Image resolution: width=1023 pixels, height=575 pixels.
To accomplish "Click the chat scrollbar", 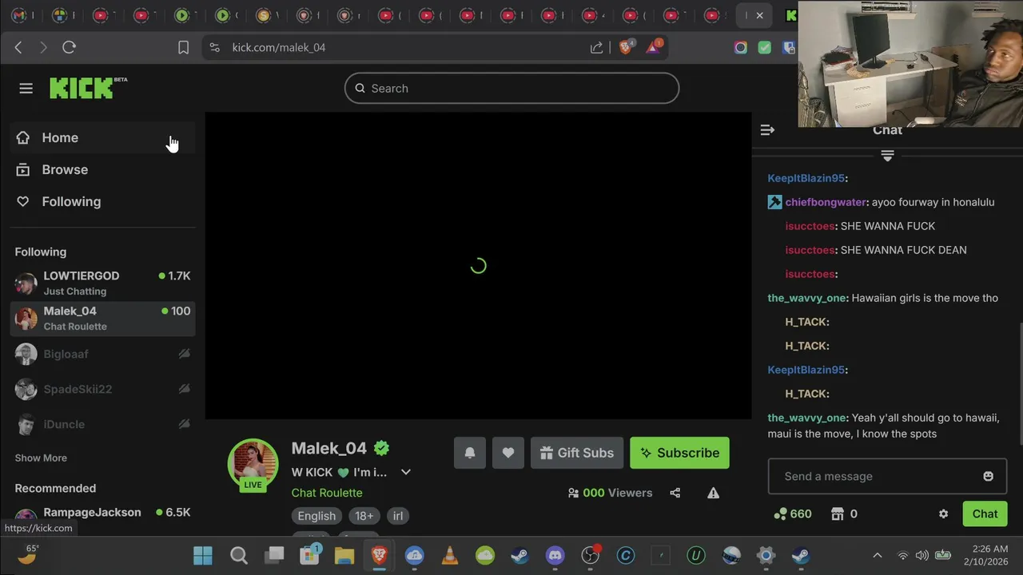I will (1020, 383).
